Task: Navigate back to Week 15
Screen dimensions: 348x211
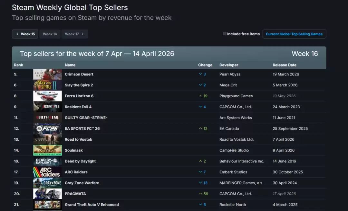Action: click(25, 34)
